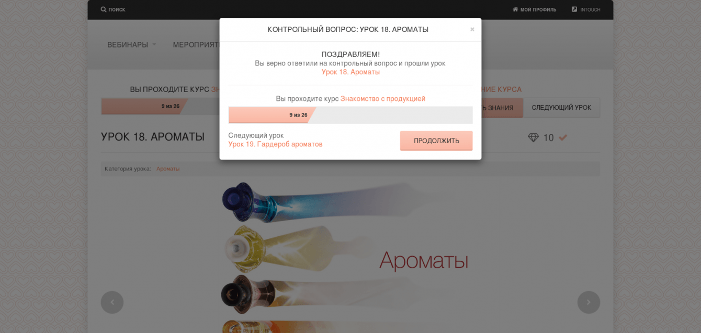Click the Продолжить button
Screen dimensions: 701x333
pos(436,141)
